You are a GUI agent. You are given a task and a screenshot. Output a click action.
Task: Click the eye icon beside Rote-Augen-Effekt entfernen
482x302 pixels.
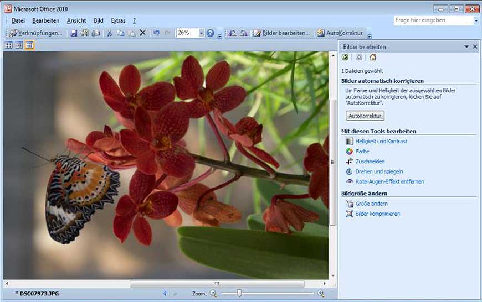pos(350,181)
